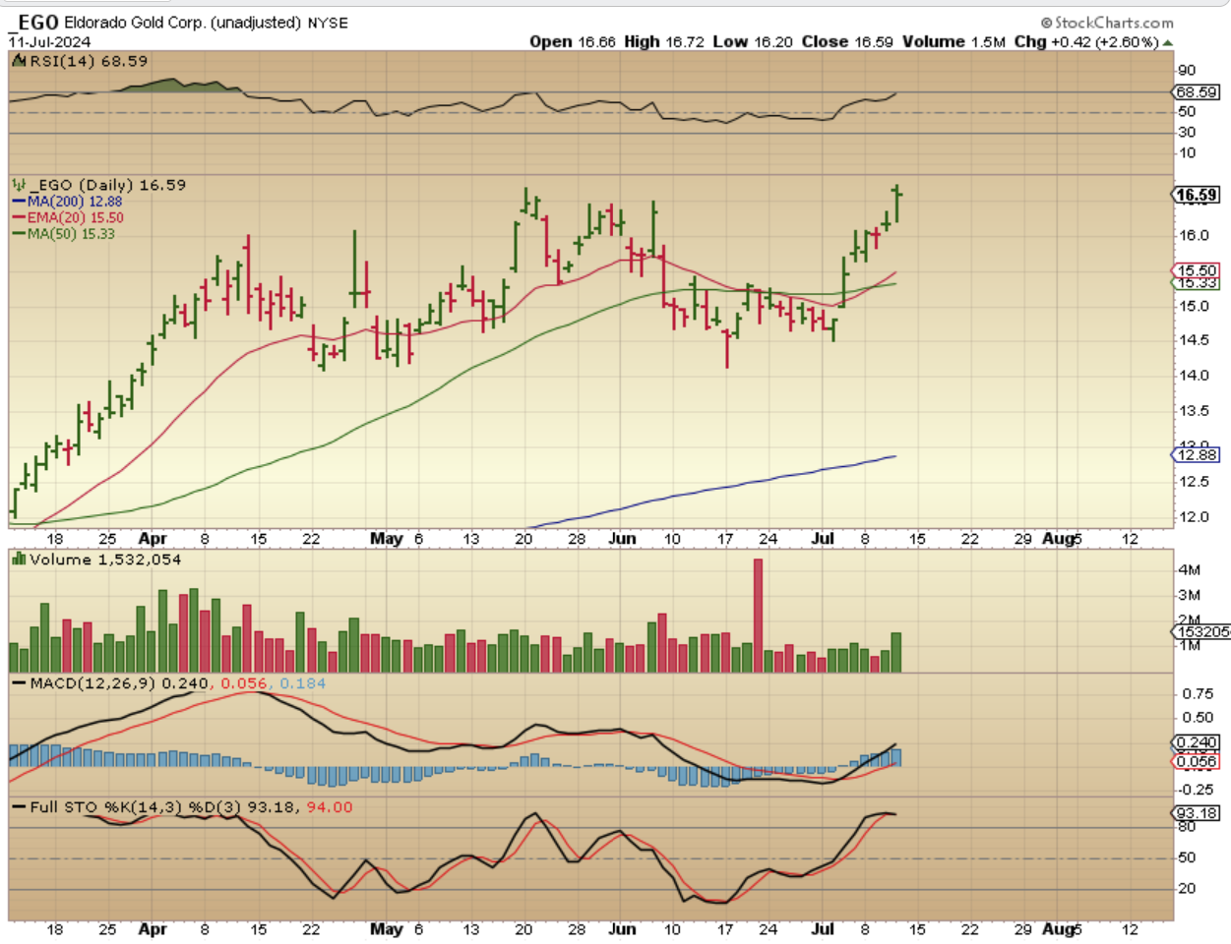Click the 68.59 RSI value tag on right axis
1231x944 pixels.
click(1197, 91)
